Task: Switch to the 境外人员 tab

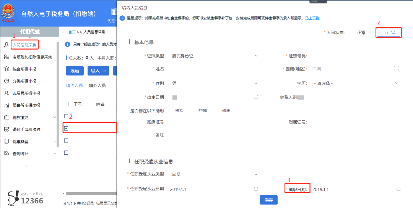Action: click(x=97, y=85)
